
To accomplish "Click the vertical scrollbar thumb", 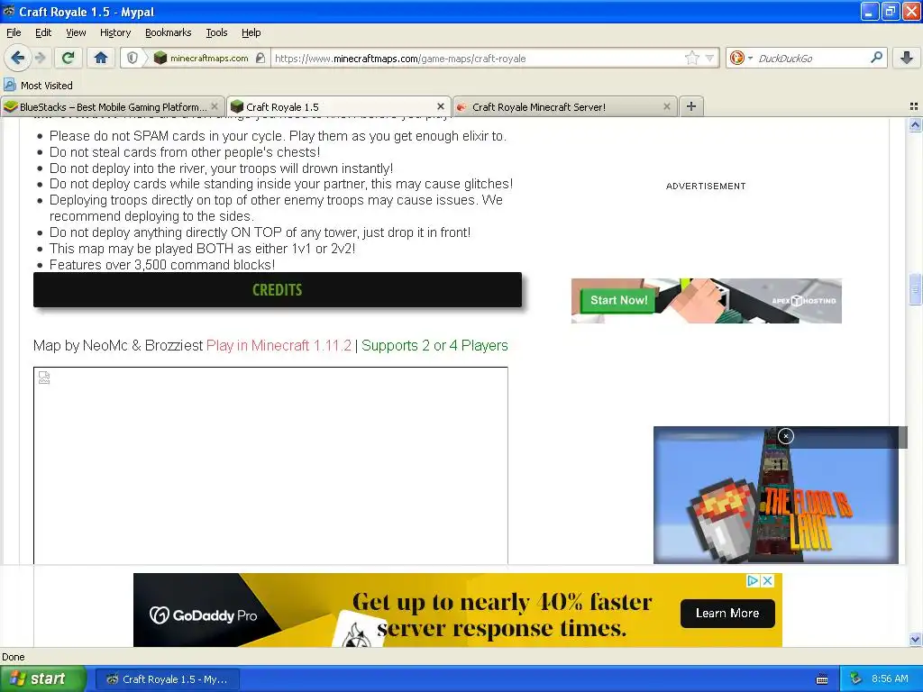I will [915, 289].
